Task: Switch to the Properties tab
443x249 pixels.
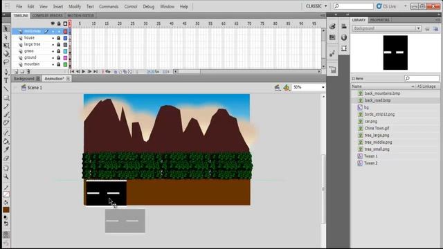Action: click(x=380, y=20)
